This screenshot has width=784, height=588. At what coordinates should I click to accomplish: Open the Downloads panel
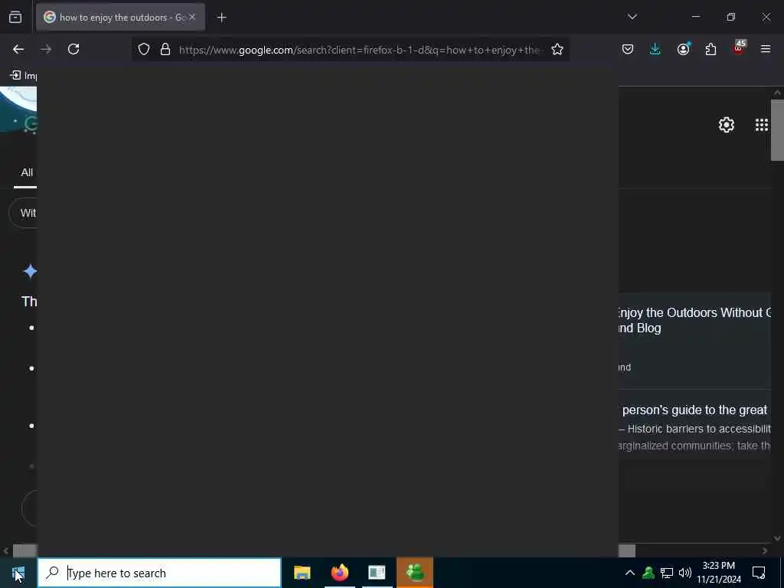click(655, 49)
